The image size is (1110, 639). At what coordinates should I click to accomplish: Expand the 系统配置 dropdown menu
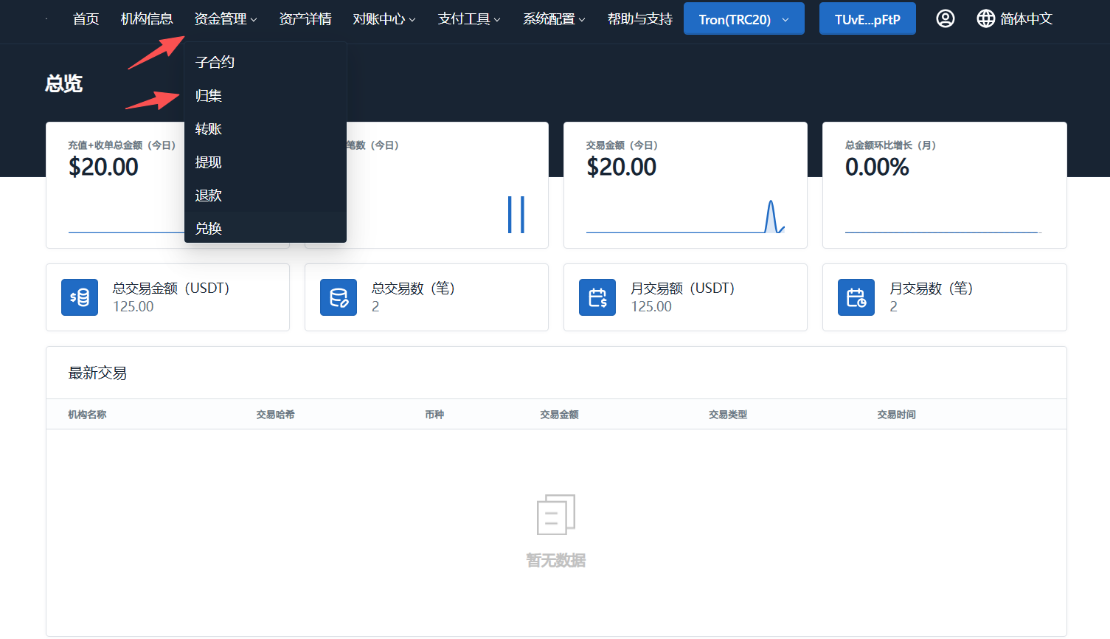[554, 18]
